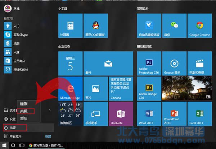Open the Groove 音乐 tile

tap(174, 64)
